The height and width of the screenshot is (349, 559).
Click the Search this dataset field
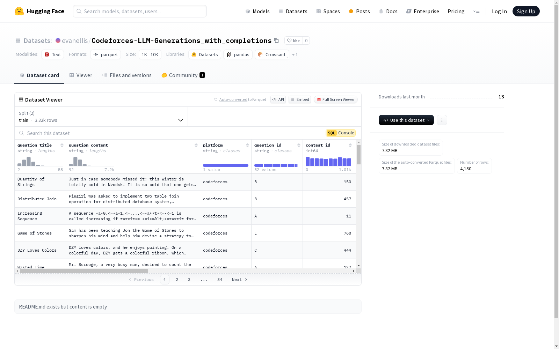pos(171,133)
